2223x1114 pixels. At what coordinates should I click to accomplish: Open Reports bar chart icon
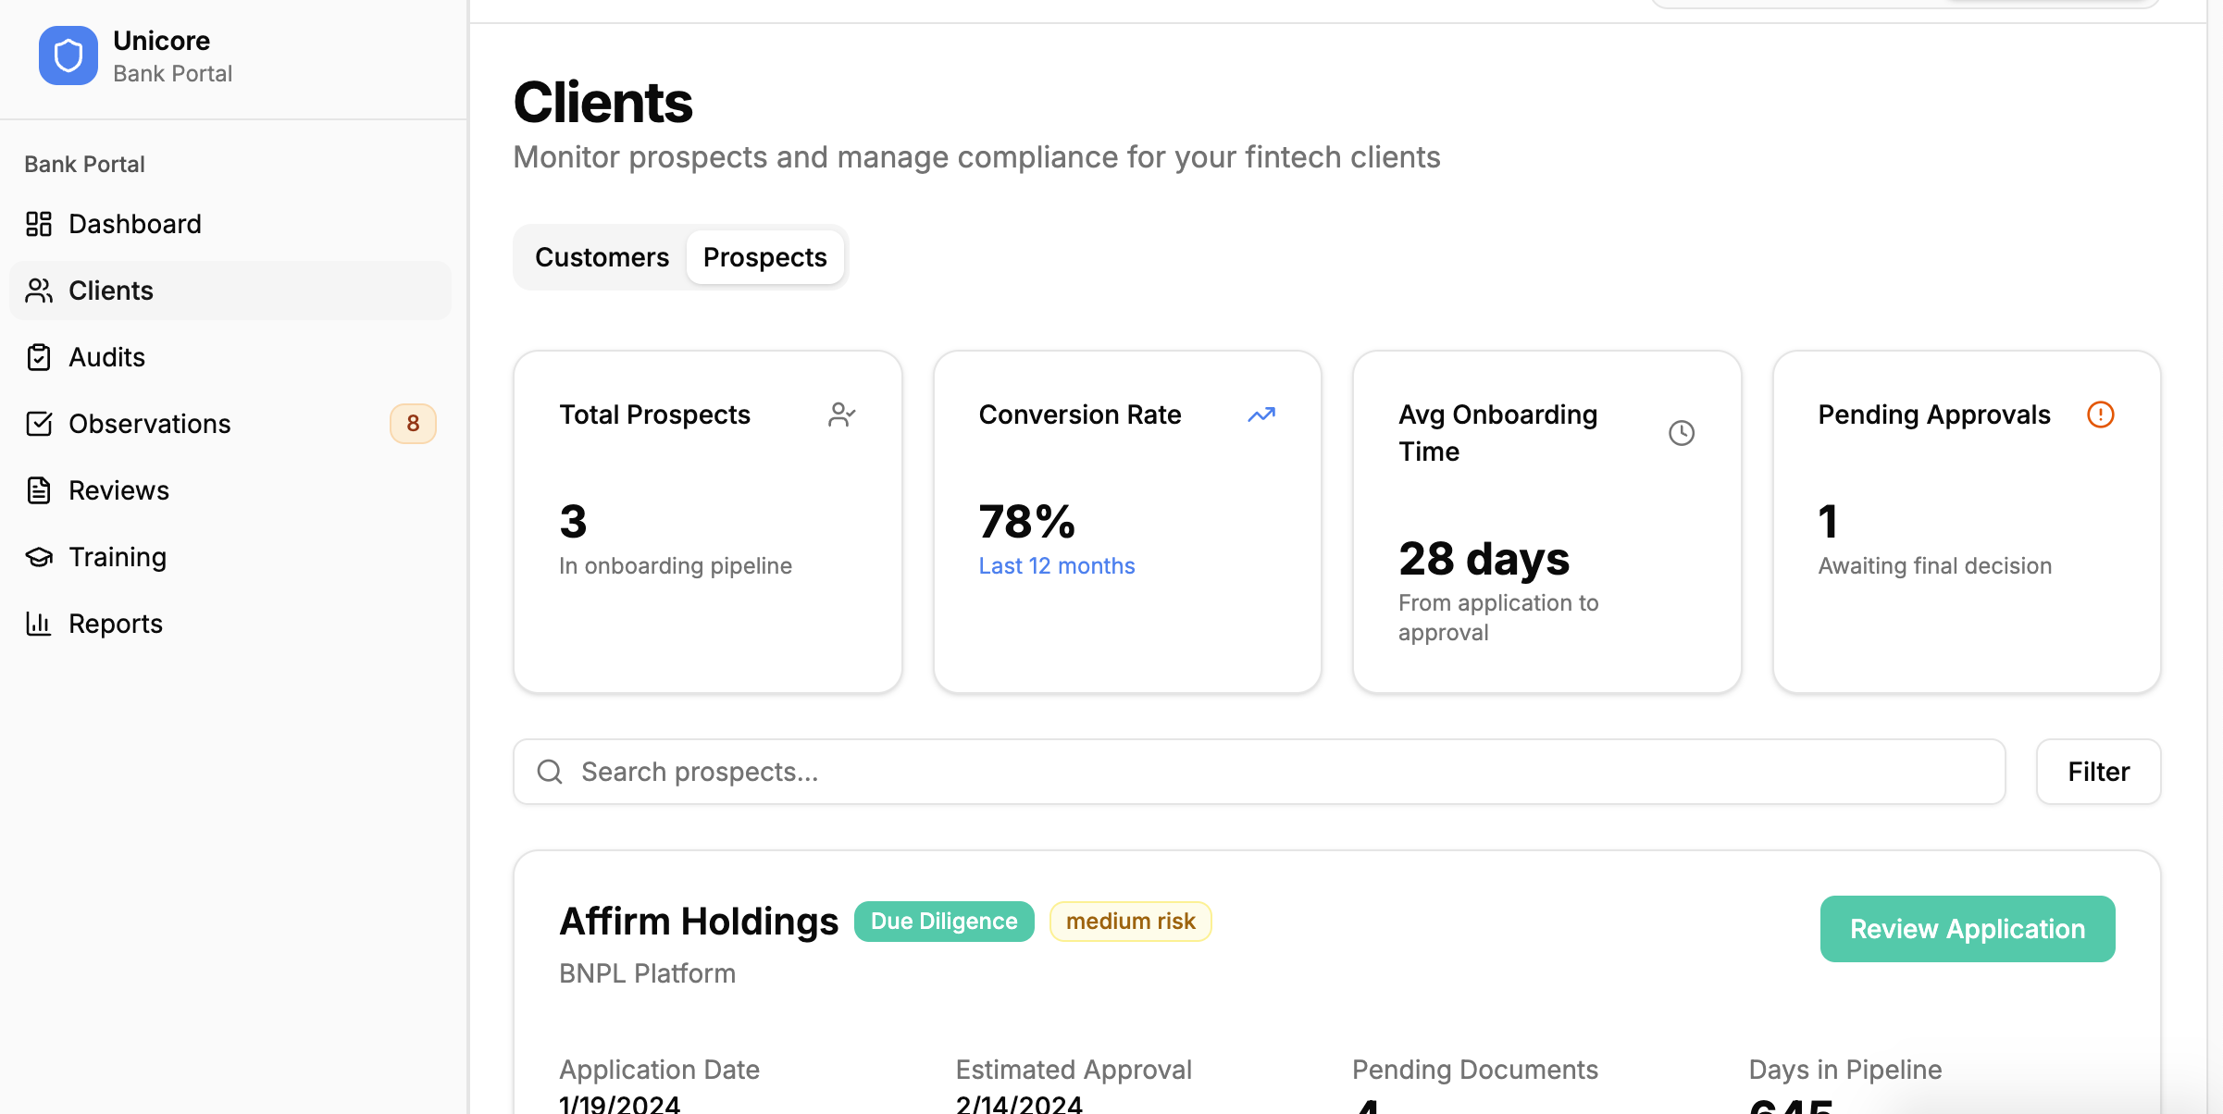tap(39, 624)
